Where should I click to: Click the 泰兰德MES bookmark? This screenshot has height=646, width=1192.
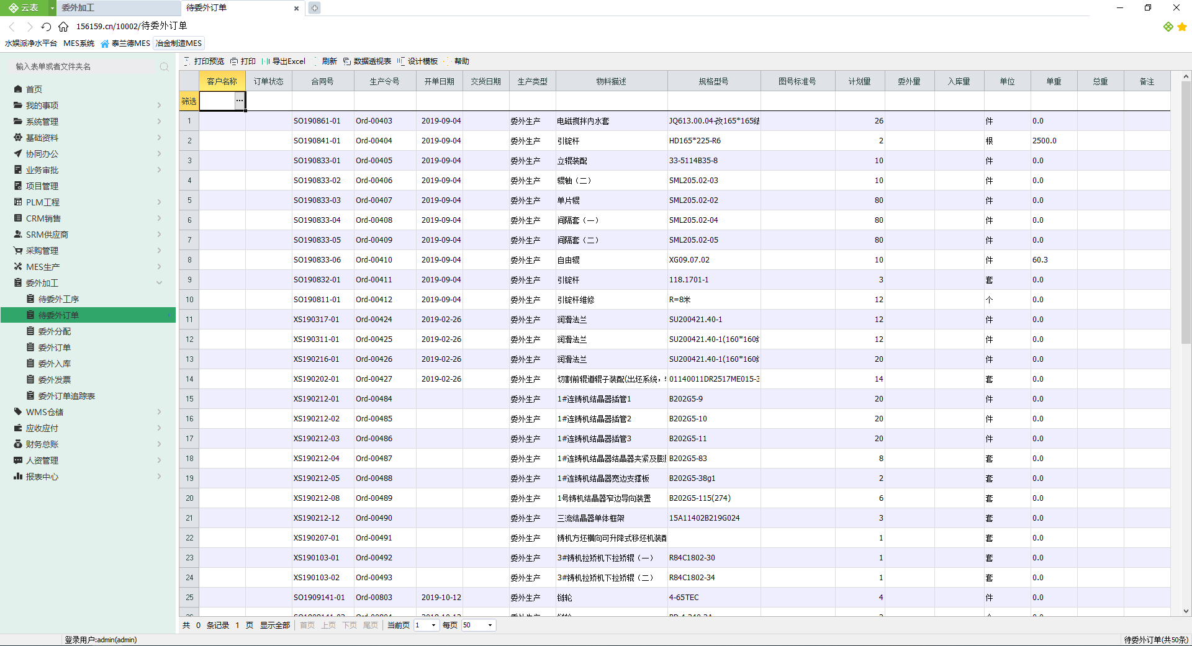coord(125,43)
